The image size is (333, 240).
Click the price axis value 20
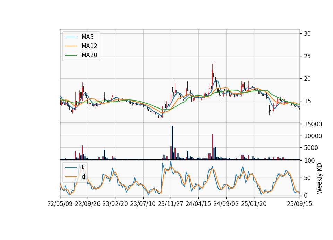pyautogui.click(x=307, y=79)
